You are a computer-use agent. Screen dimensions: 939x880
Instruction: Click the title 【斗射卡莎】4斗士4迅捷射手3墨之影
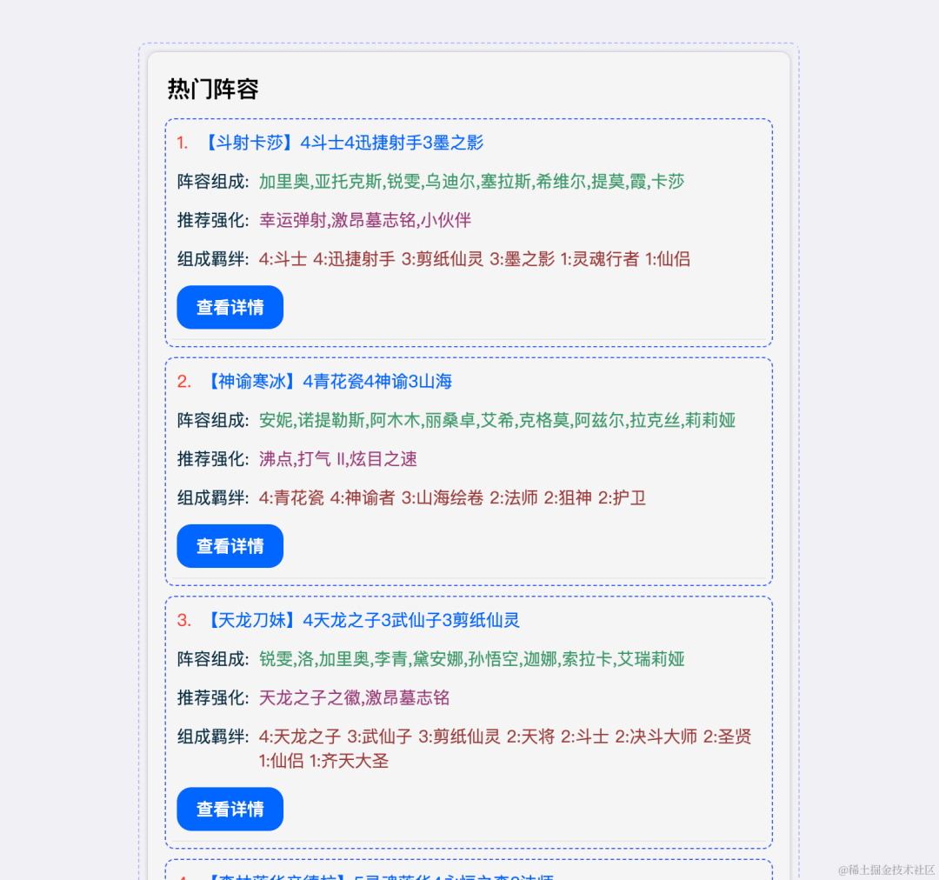[x=343, y=143]
